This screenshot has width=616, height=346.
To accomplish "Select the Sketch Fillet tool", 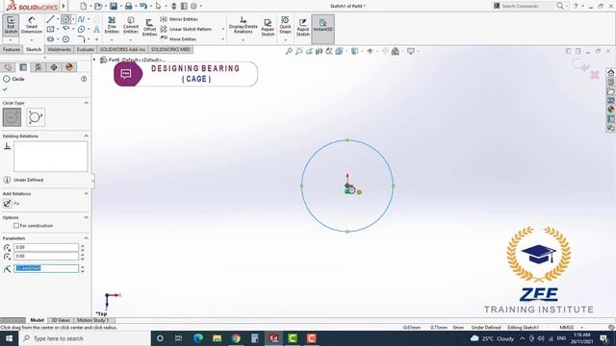I will tap(81, 39).
